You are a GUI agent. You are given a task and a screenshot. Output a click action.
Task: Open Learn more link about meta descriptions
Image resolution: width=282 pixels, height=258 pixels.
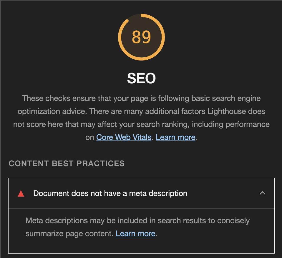135,234
